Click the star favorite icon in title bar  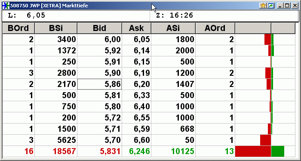click(x=263, y=6)
